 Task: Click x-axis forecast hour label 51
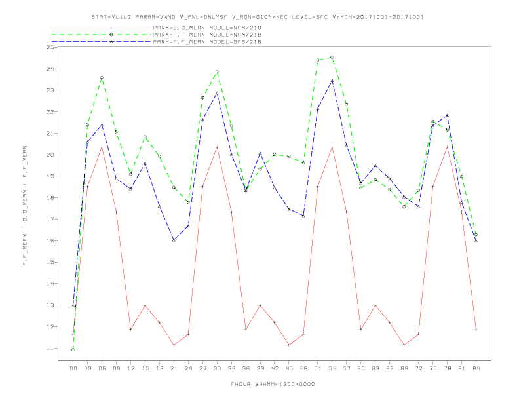(x=318, y=368)
